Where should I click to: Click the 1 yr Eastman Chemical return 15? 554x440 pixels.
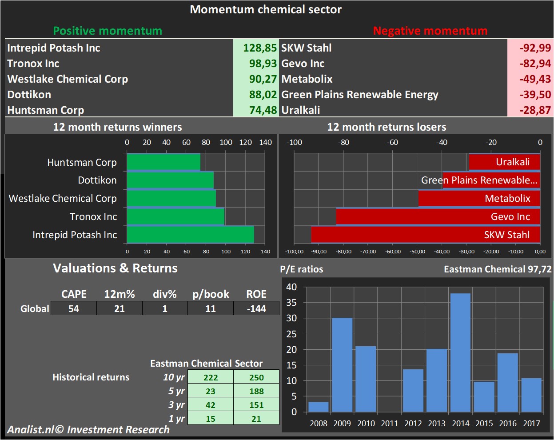point(211,419)
